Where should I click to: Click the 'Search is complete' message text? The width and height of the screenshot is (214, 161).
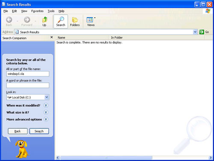(x=89, y=43)
